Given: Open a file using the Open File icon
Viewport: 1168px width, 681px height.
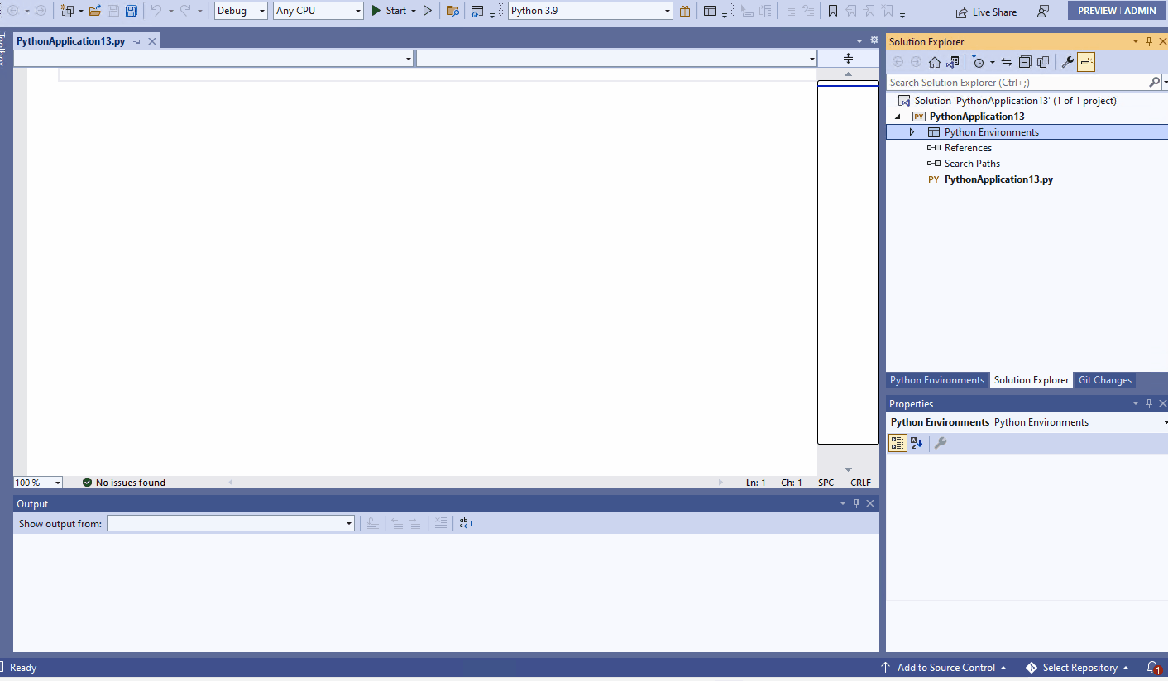Looking at the screenshot, I should (94, 10).
